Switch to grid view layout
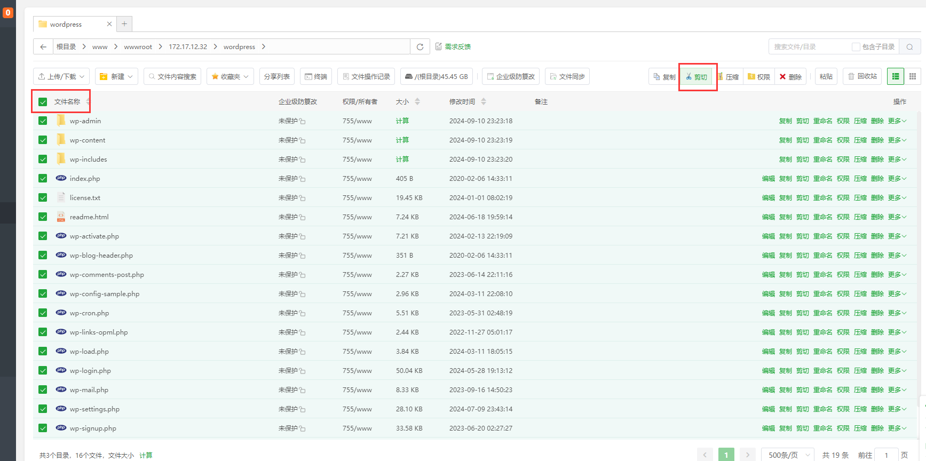926x461 pixels. pyautogui.click(x=913, y=76)
